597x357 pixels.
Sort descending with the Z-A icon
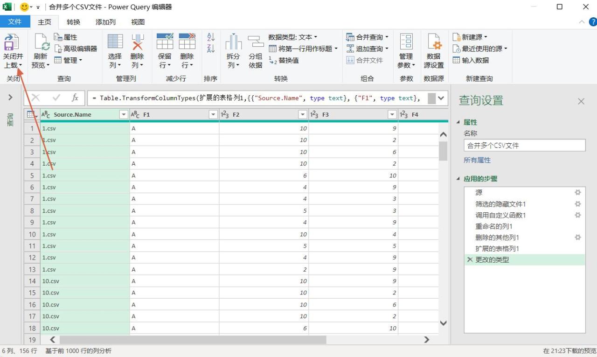(x=211, y=49)
